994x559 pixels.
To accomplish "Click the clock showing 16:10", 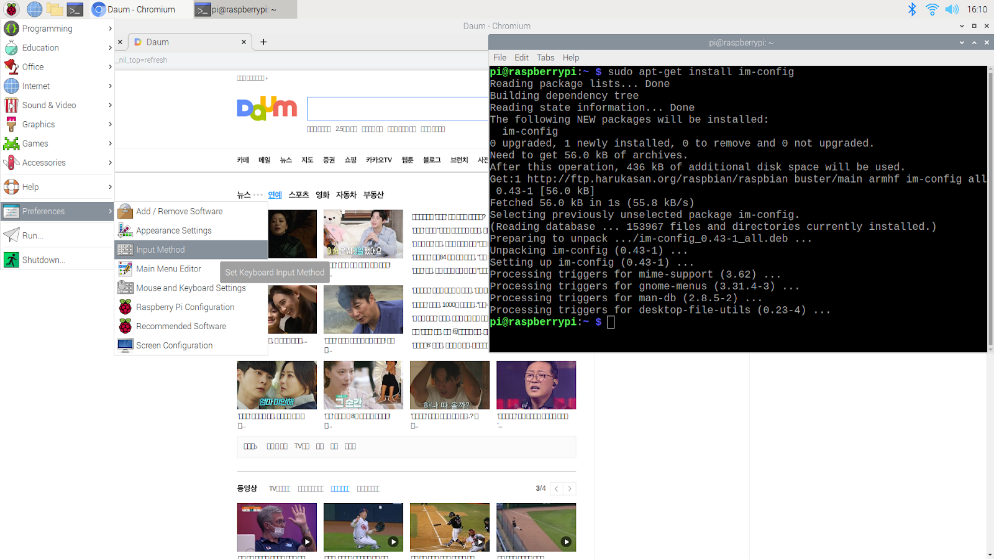I will point(977,9).
